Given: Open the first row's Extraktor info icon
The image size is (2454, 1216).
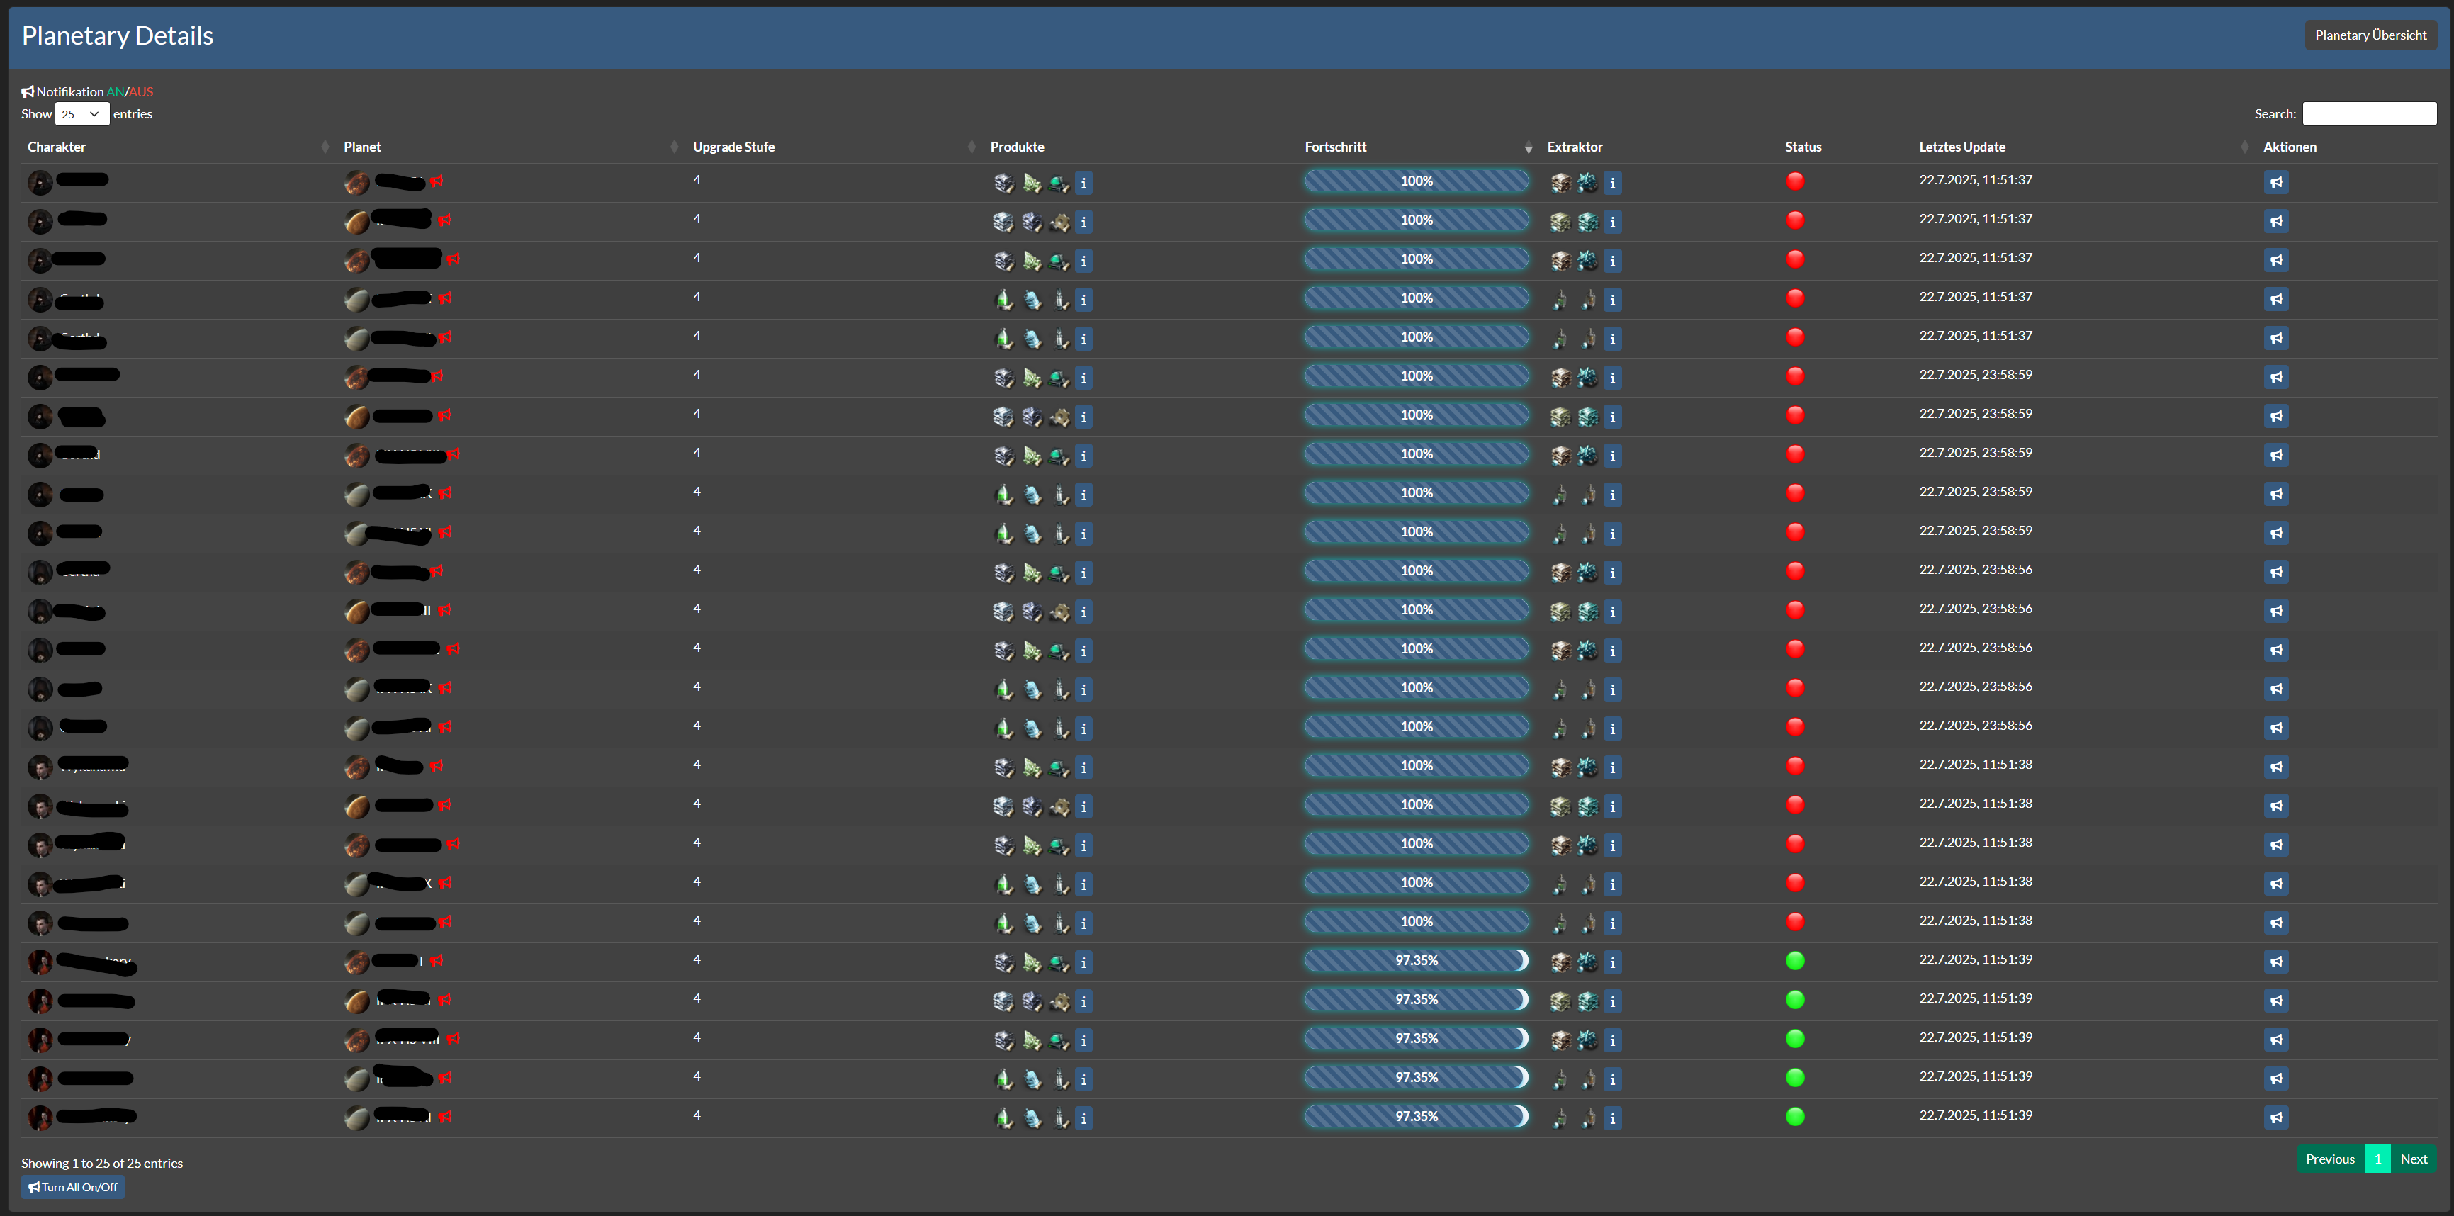Looking at the screenshot, I should pos(1612,182).
